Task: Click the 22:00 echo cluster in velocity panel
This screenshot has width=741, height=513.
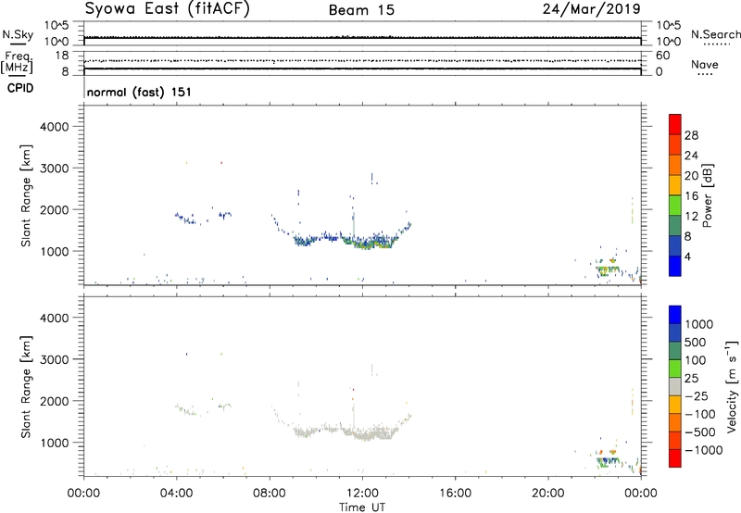Action: tap(607, 460)
